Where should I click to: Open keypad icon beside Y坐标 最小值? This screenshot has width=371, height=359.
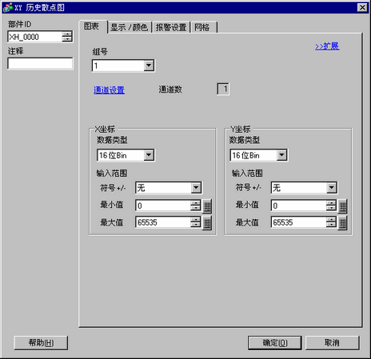pyautogui.click(x=342, y=206)
